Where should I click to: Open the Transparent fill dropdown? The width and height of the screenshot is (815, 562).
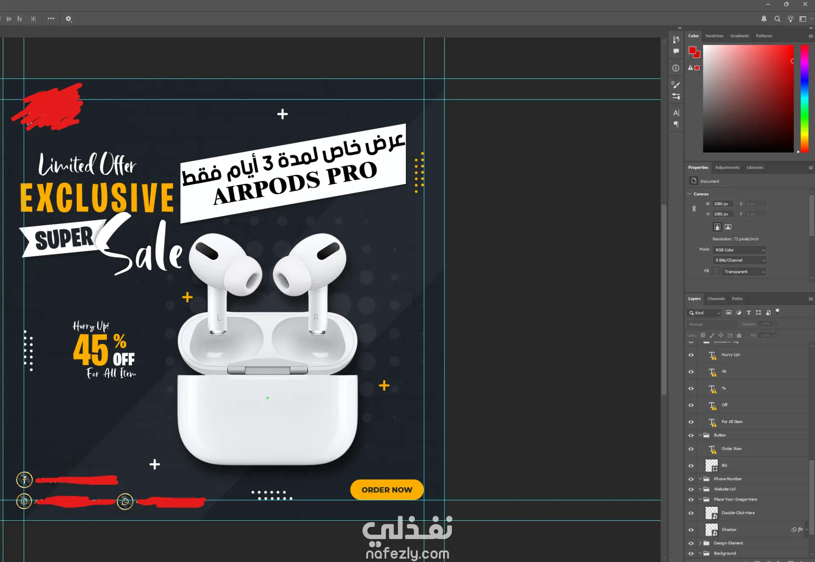coord(744,271)
